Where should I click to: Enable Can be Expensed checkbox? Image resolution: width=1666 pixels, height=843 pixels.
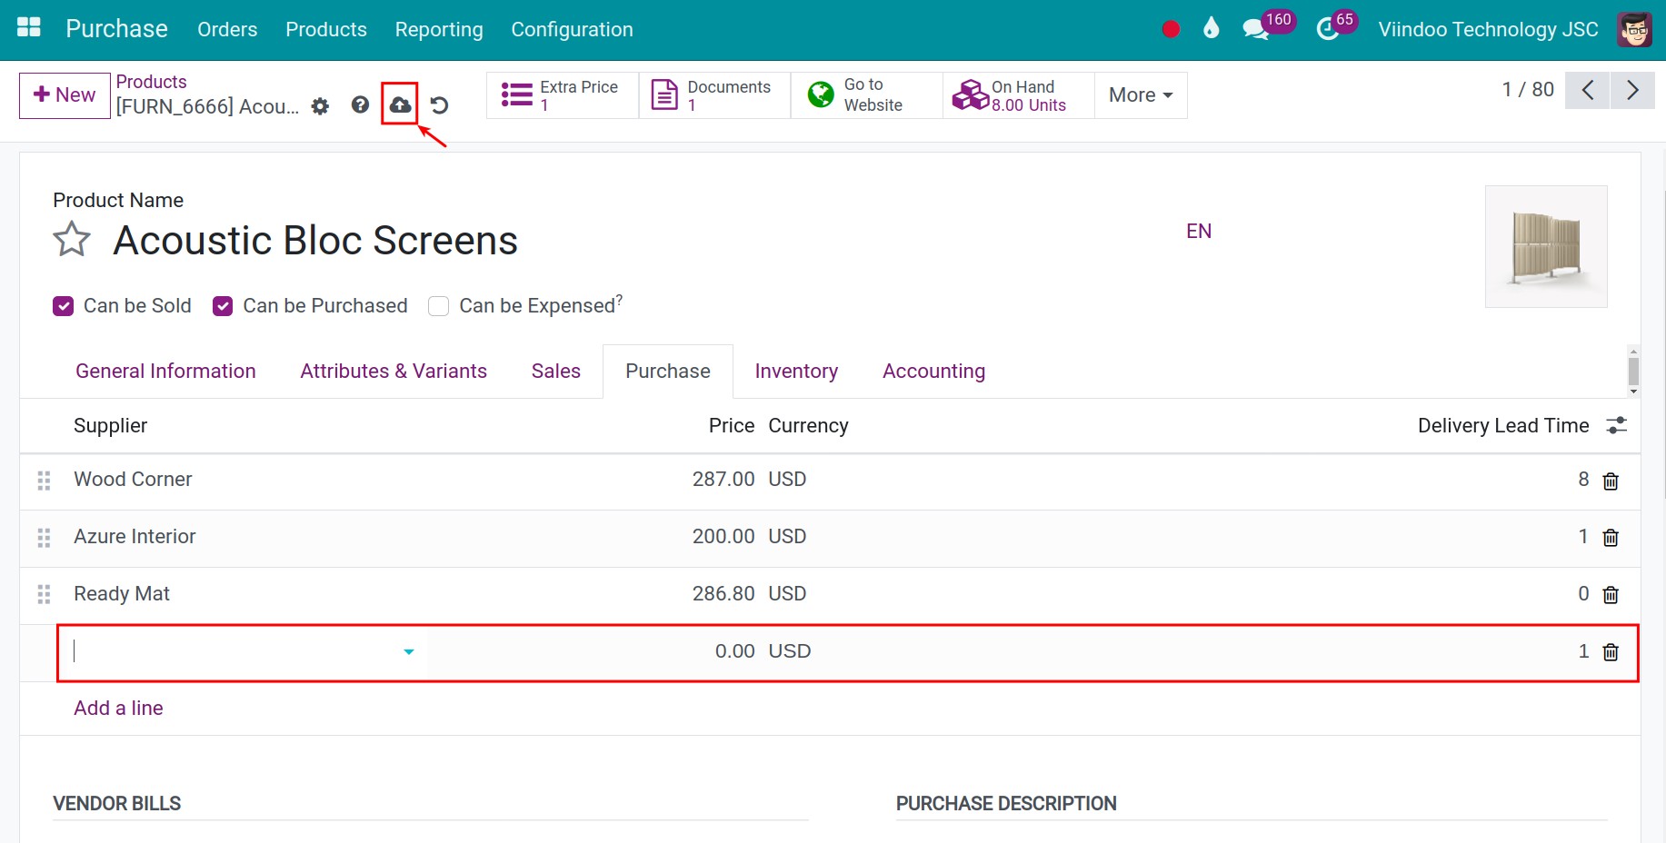pyautogui.click(x=439, y=306)
